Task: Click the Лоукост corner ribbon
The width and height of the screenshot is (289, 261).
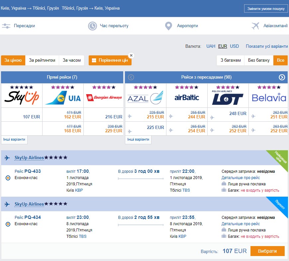Action: click(x=280, y=204)
